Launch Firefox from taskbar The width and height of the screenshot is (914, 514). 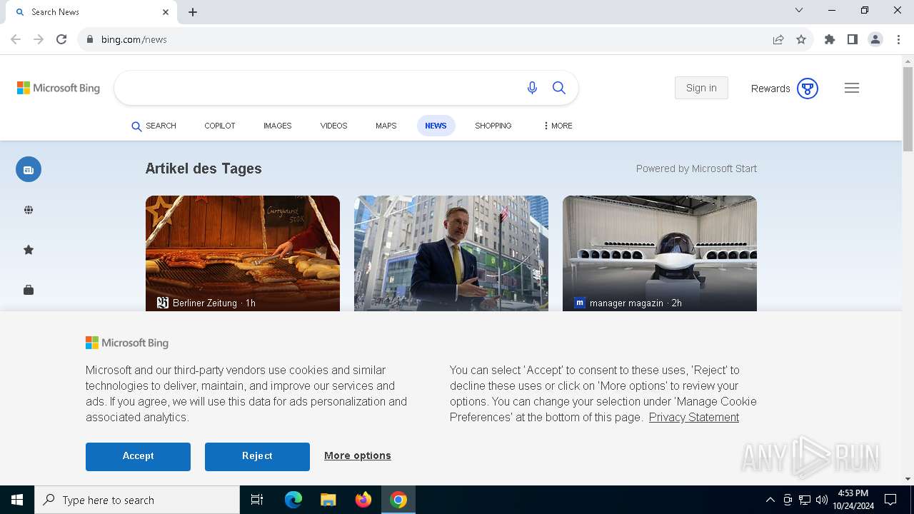[x=363, y=500]
